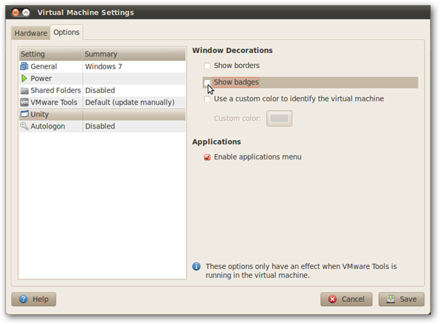The image size is (440, 324).
Task: Toggle the Show badges checkbox
Action: (207, 83)
